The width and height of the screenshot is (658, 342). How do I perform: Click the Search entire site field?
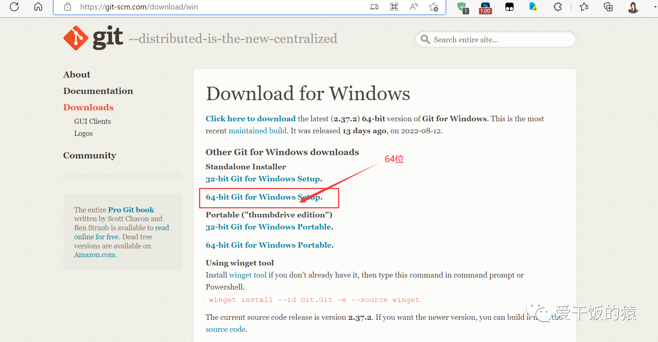click(x=495, y=39)
